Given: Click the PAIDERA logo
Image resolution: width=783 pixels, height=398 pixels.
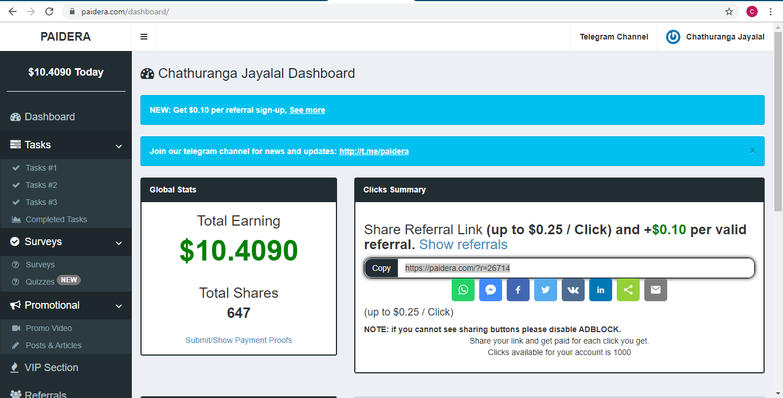Looking at the screenshot, I should [66, 37].
